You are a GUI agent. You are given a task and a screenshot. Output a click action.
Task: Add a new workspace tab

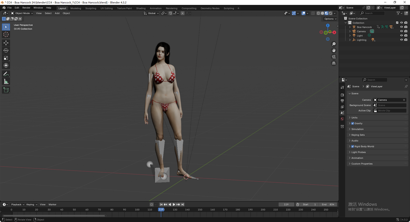click(238, 8)
